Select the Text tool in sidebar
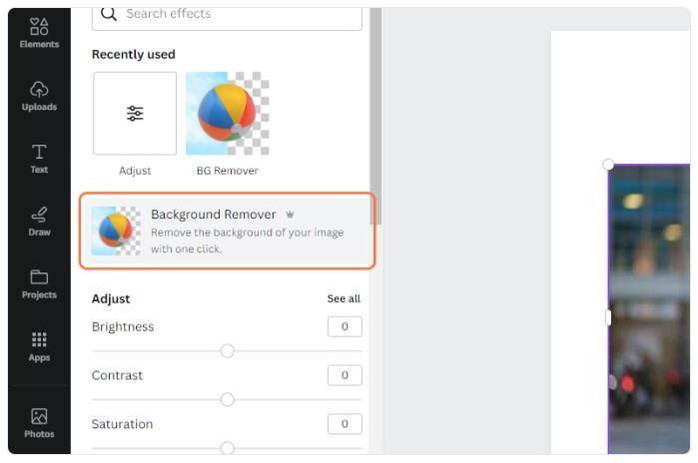This screenshot has width=698, height=463. click(39, 159)
